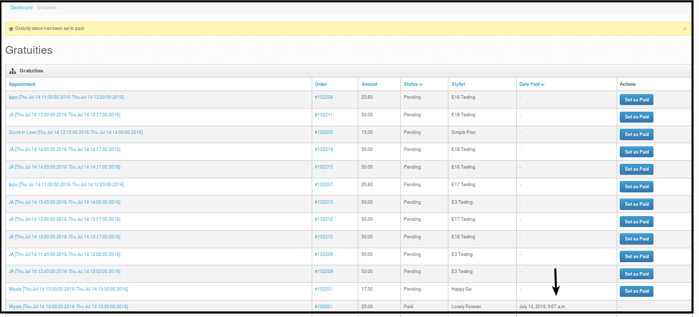The height and width of the screenshot is (317, 699).
Task: Open the Miyata appointment in the Happy Go row
Action: click(x=68, y=289)
